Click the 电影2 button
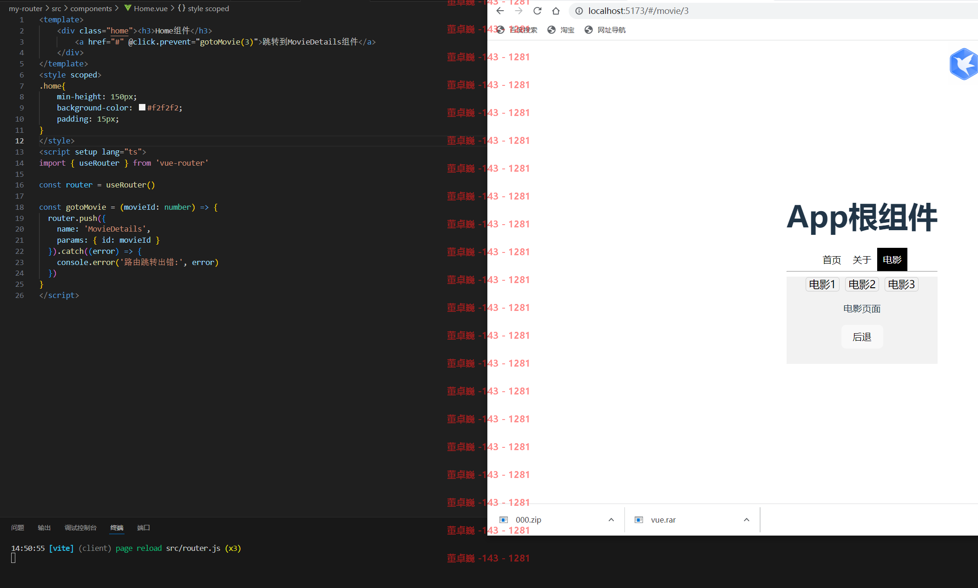Screen dimensions: 978x588 pyautogui.click(x=862, y=284)
